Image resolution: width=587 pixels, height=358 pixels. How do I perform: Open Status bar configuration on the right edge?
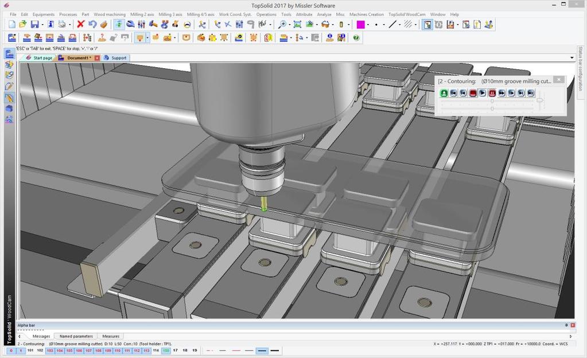pyautogui.click(x=580, y=69)
